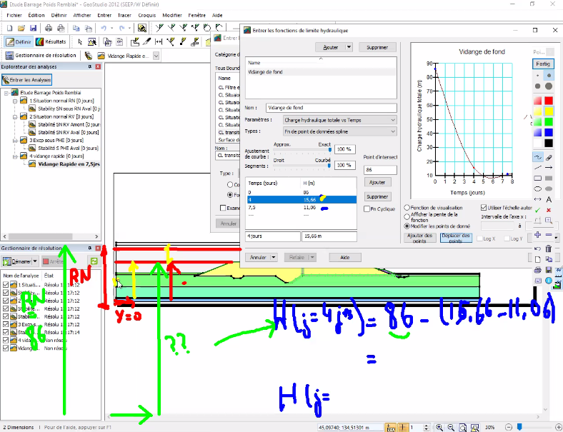Image resolution: width=563 pixels, height=432 pixels.
Task: Open the Tracer menu
Action: [x=124, y=16]
